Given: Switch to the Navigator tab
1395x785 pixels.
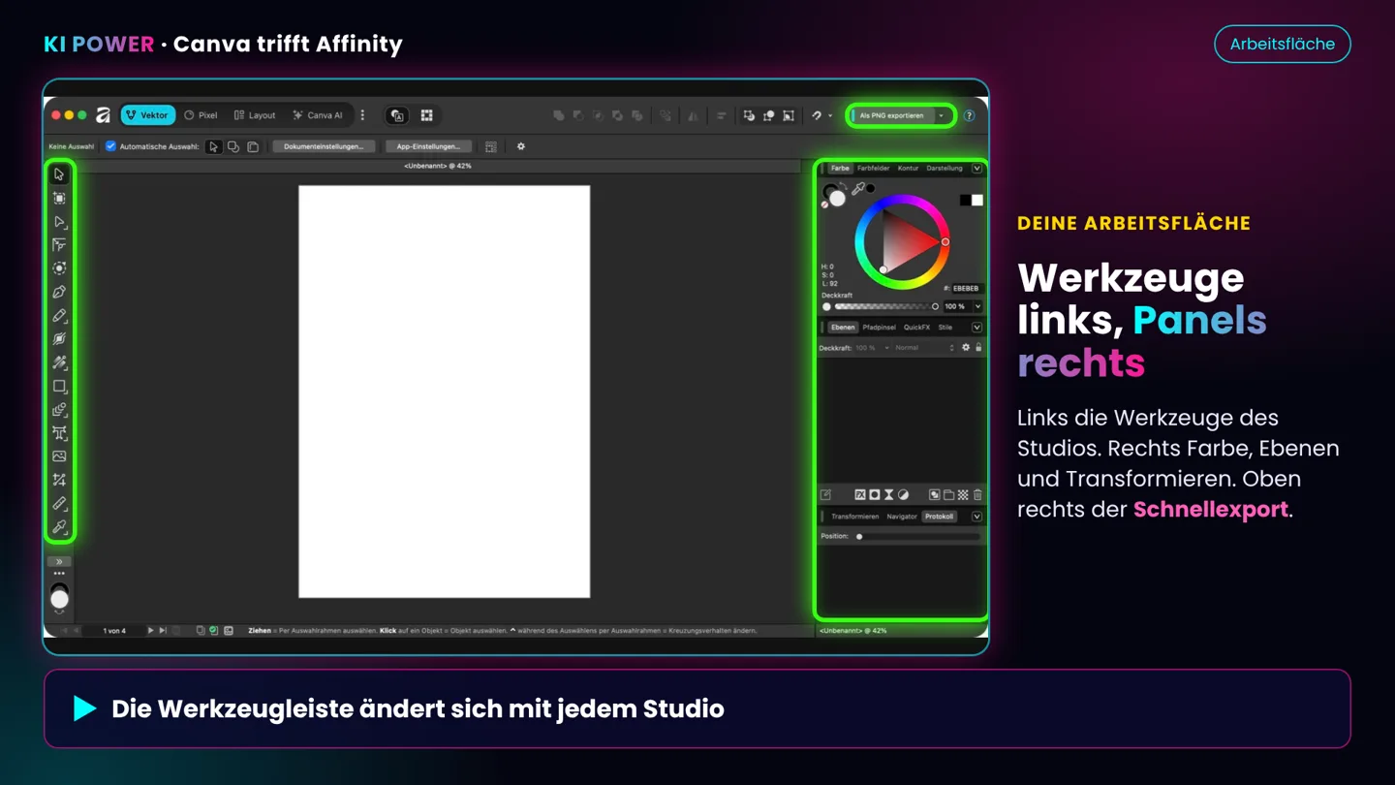Looking at the screenshot, I should click(902, 517).
